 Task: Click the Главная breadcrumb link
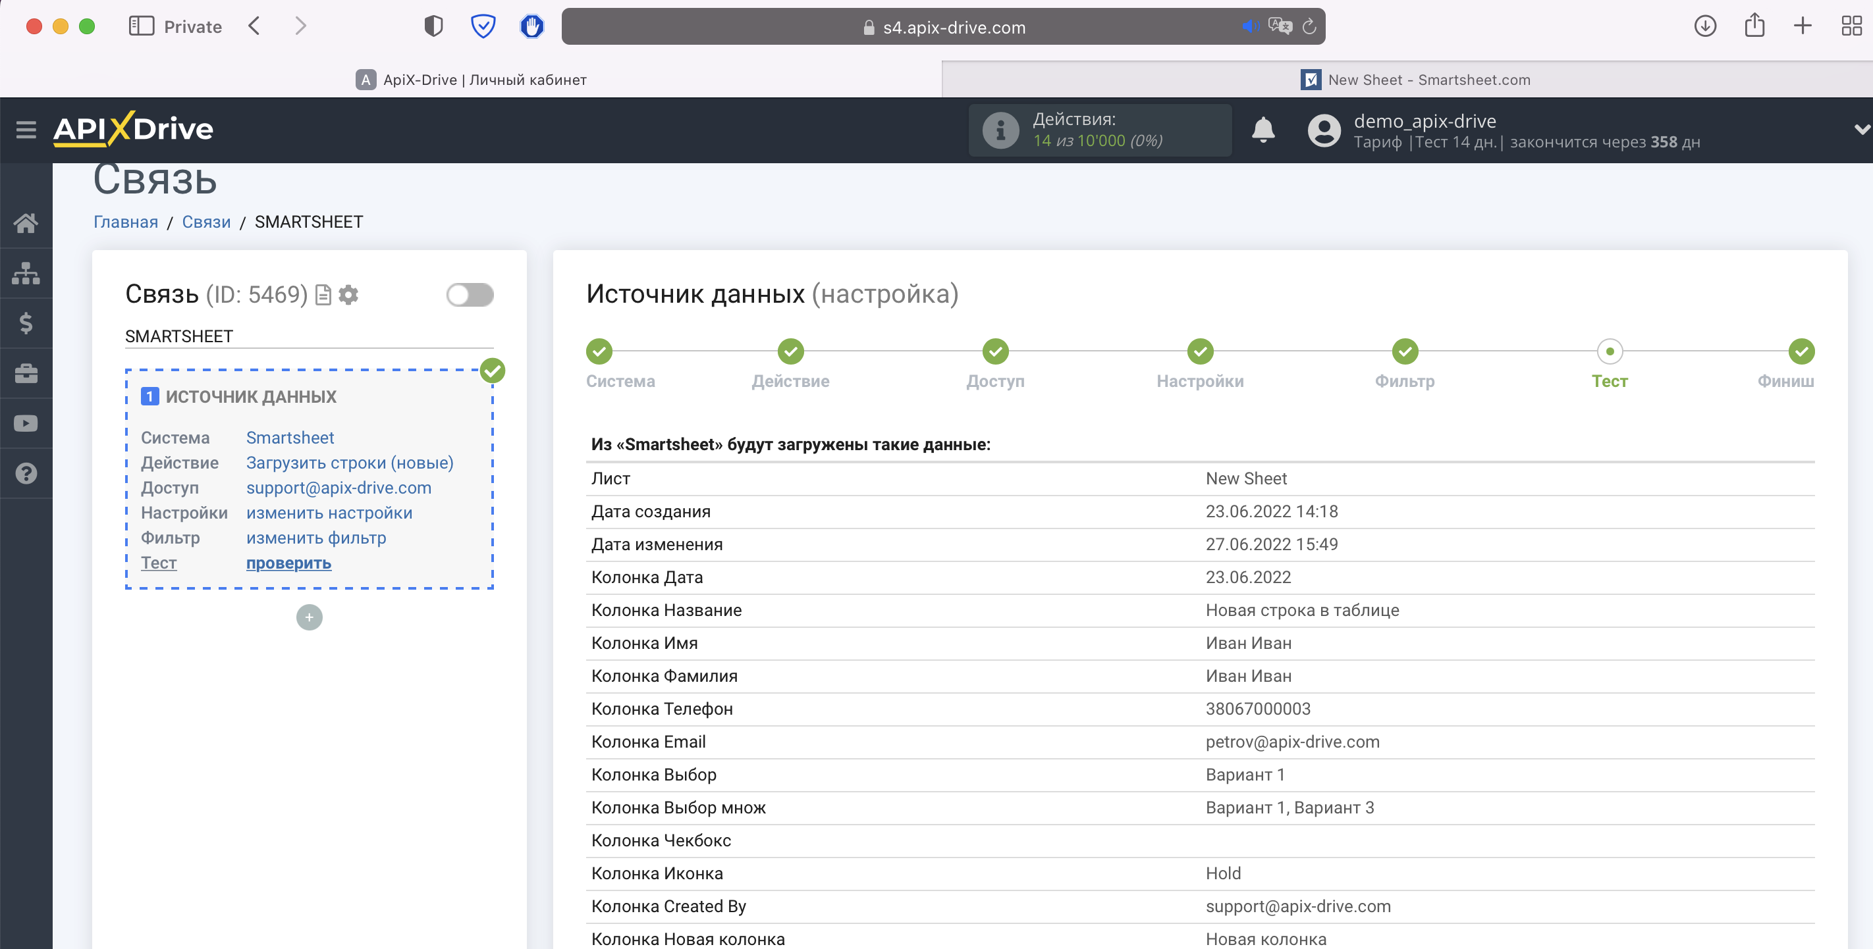click(126, 222)
